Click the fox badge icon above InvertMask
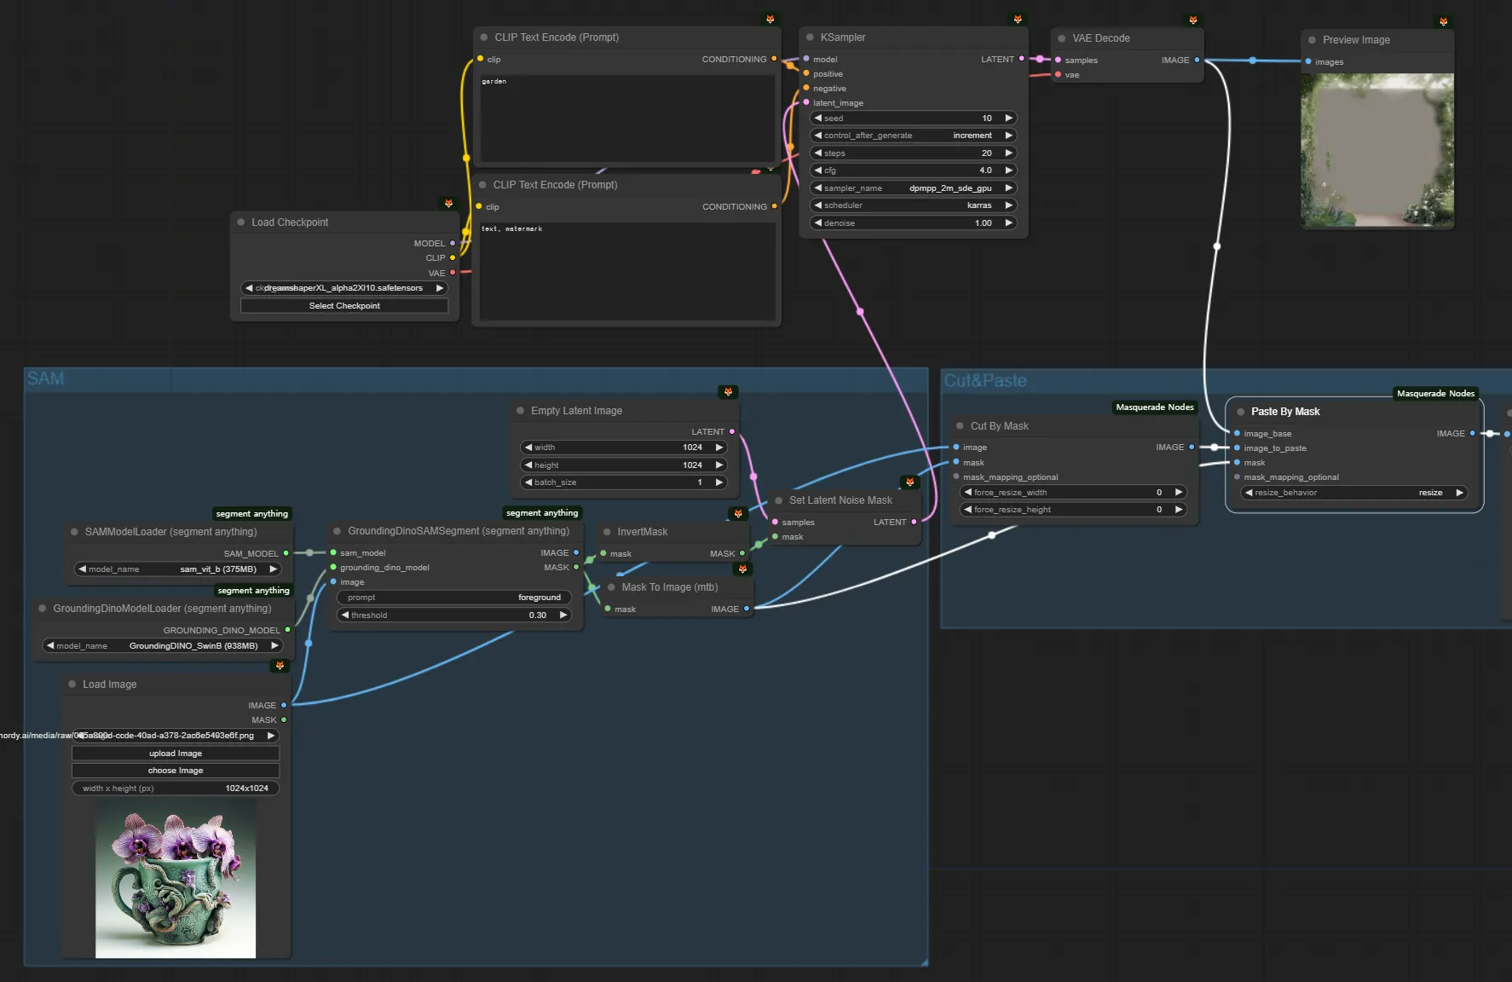 (738, 513)
